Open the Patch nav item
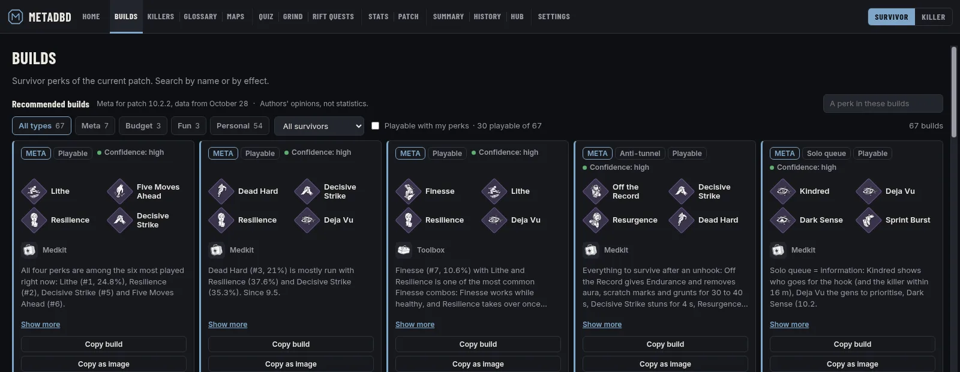 (x=408, y=17)
